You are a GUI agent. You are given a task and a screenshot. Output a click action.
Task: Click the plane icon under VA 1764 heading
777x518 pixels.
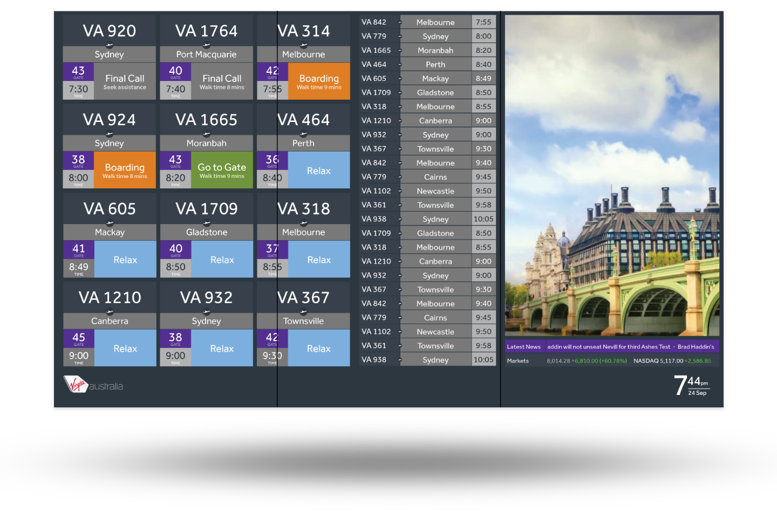tap(206, 46)
